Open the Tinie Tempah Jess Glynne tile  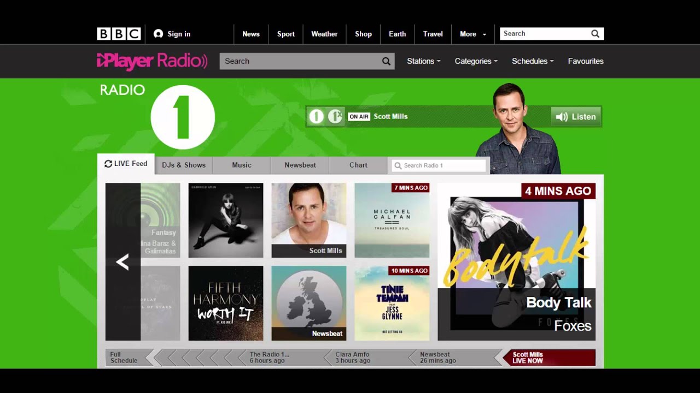[x=392, y=303]
